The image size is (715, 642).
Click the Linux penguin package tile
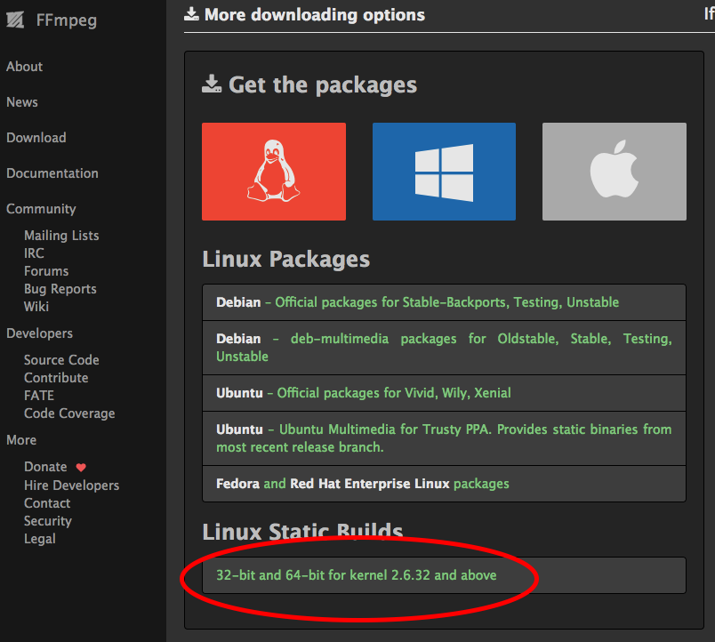(274, 172)
